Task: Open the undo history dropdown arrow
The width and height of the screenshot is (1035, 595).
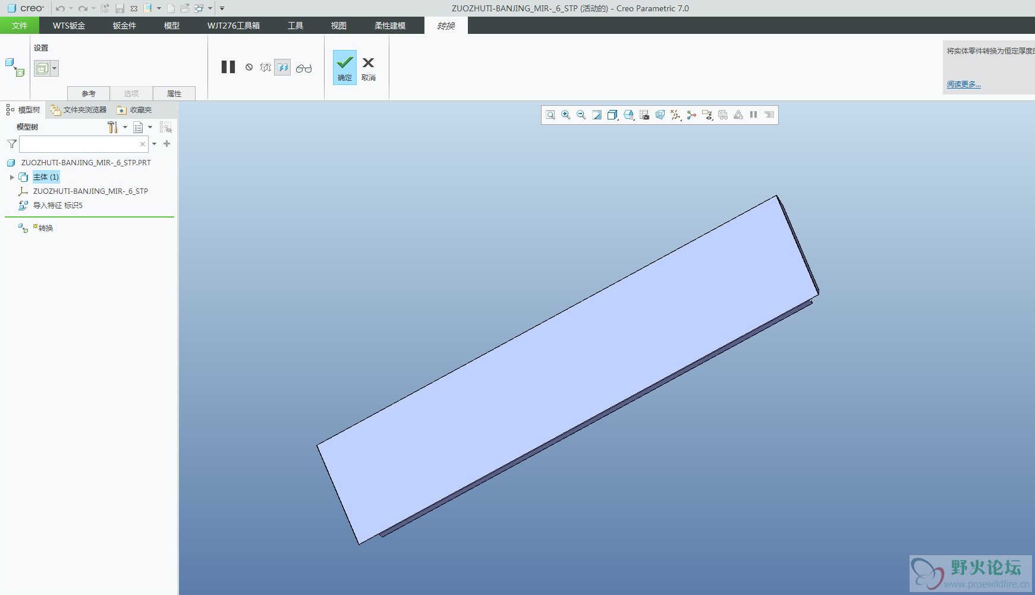Action: tap(71, 8)
